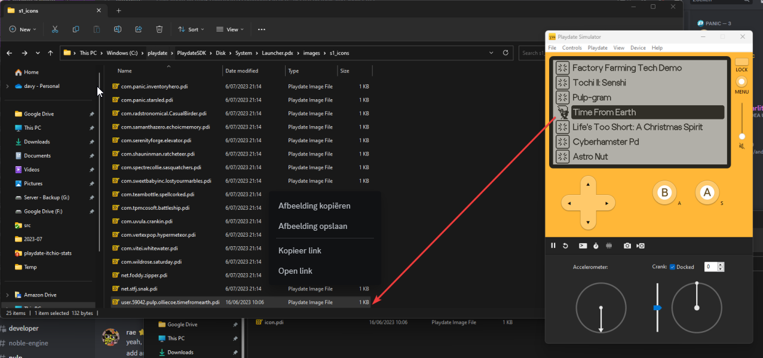Take a screenshot with the camera icon

(x=627, y=246)
